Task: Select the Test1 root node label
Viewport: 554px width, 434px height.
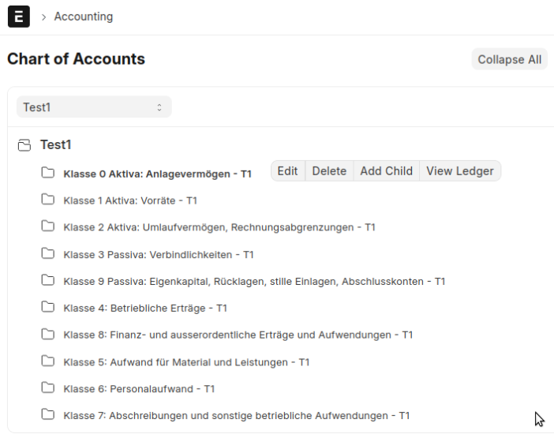Action: 56,145
